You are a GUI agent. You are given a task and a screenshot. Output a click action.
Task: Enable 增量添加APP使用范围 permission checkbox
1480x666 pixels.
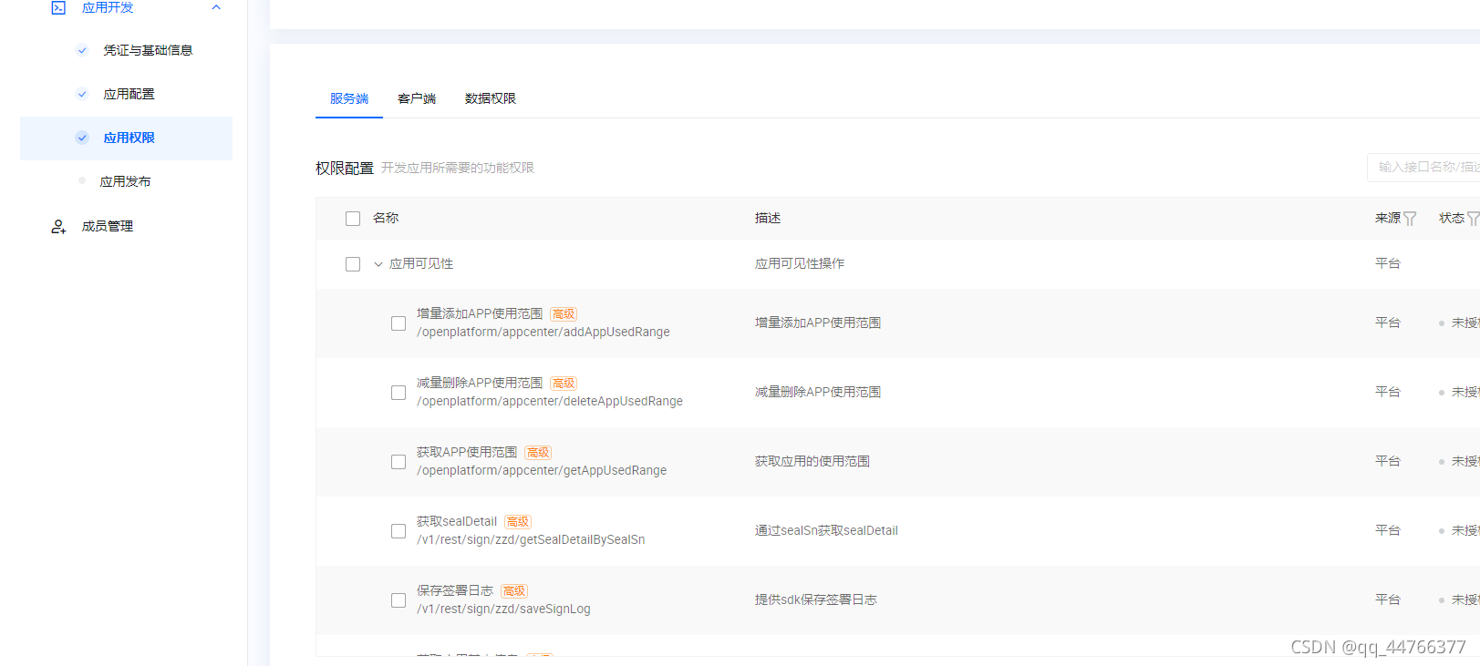pos(398,323)
